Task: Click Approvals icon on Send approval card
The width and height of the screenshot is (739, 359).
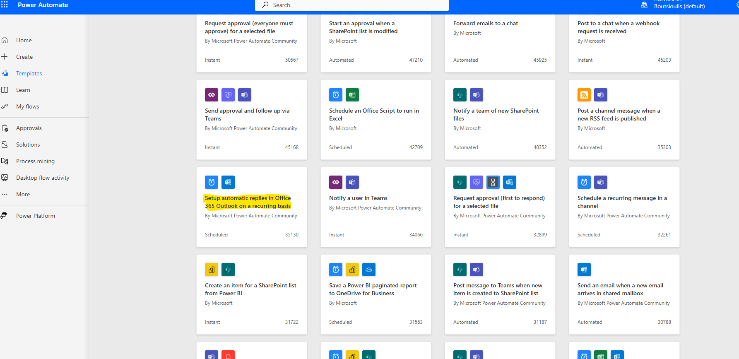Action: pyautogui.click(x=228, y=95)
